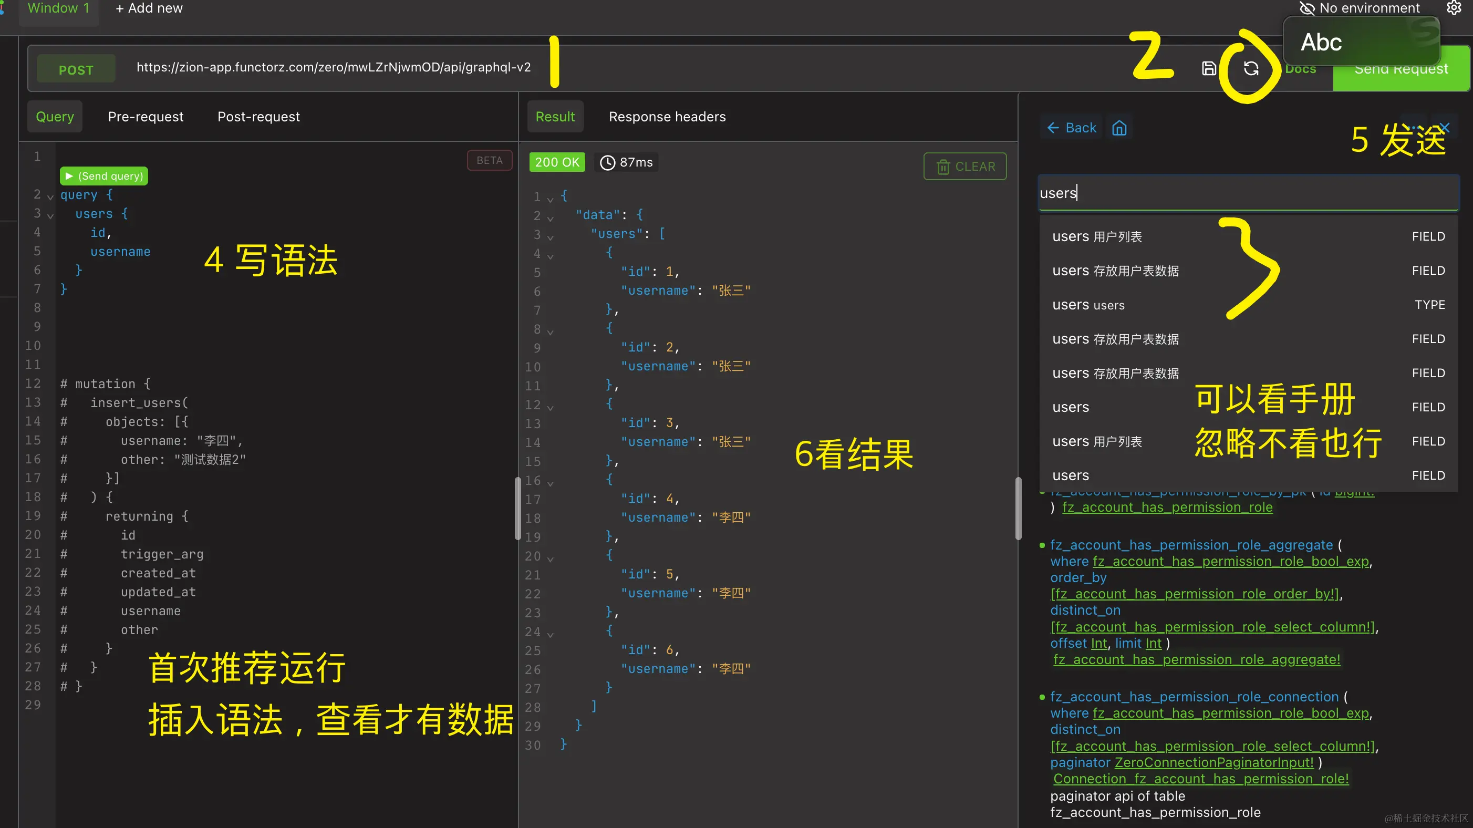Show the Response headers tab
Image resolution: width=1473 pixels, height=828 pixels.
tap(667, 117)
